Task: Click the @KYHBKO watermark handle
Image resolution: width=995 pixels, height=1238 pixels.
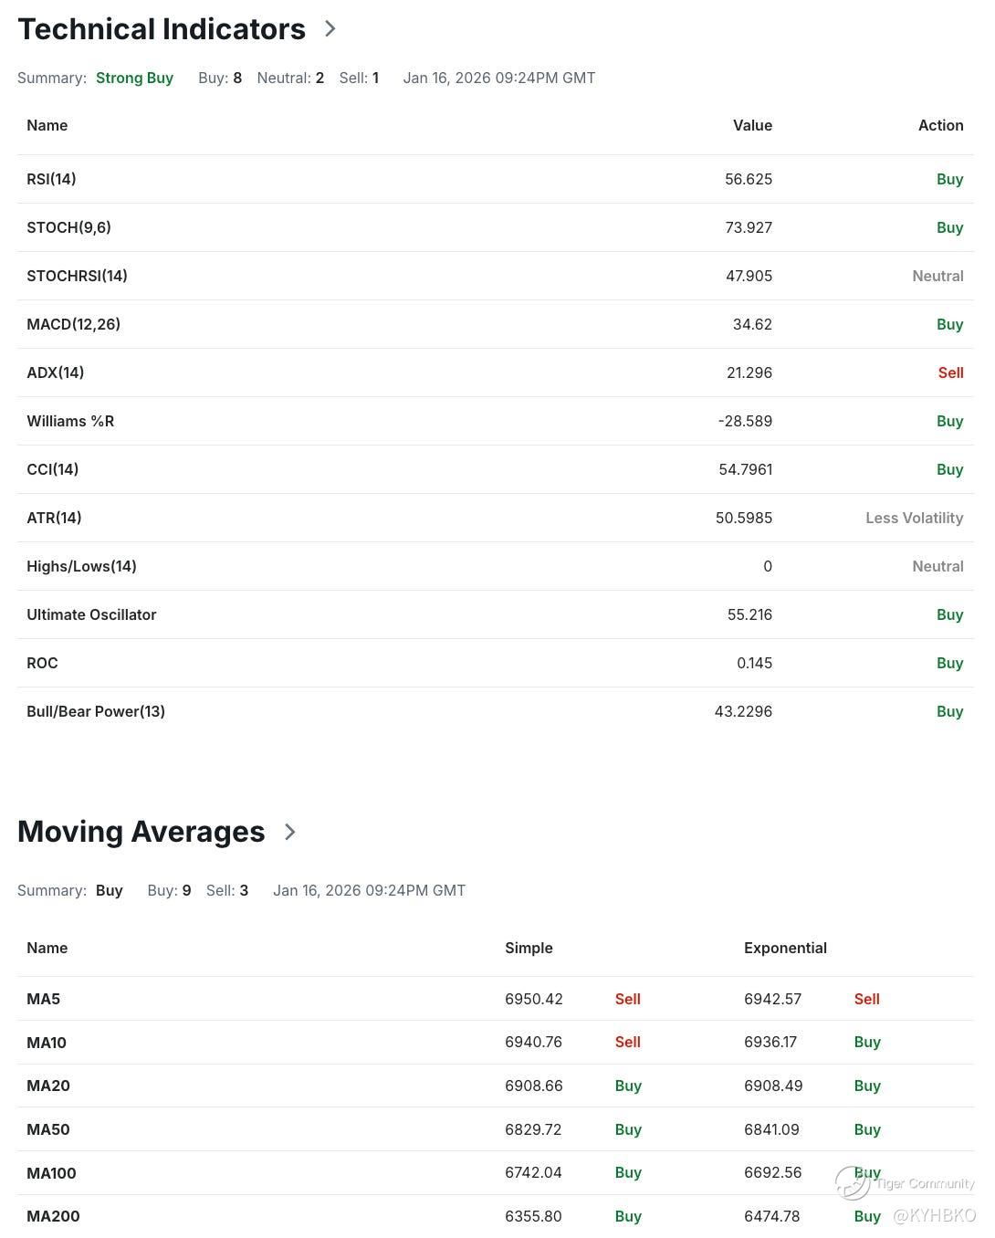Action: click(934, 1216)
